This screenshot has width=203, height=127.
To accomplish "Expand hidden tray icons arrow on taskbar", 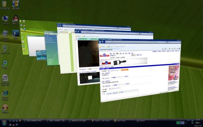I will [x=186, y=123].
